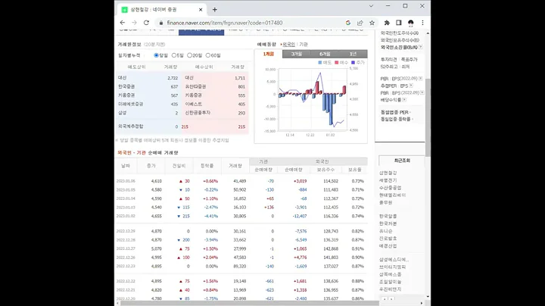Click 한국증권 in the sell list

click(x=126, y=86)
